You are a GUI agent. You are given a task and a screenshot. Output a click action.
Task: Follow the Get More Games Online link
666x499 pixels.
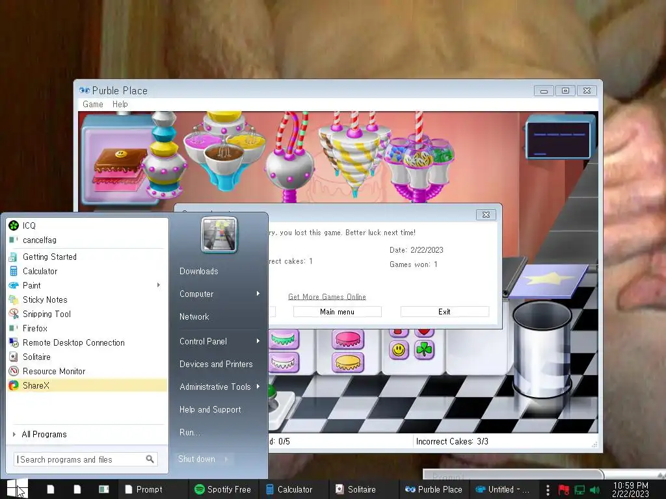click(327, 297)
